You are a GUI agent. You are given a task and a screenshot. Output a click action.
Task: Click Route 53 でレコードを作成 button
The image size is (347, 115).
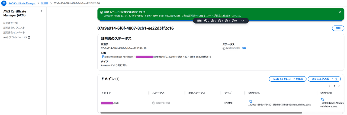click(288, 79)
